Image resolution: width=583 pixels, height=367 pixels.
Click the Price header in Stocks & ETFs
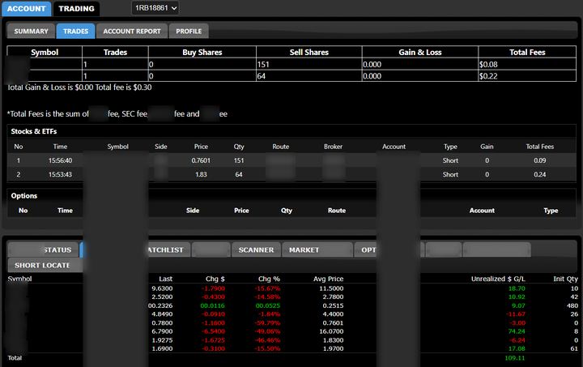(201, 147)
